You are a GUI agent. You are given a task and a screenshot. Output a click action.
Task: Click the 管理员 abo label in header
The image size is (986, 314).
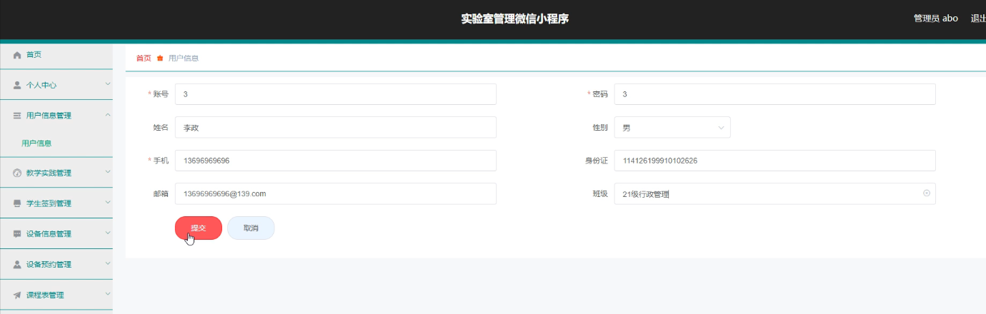(x=936, y=19)
